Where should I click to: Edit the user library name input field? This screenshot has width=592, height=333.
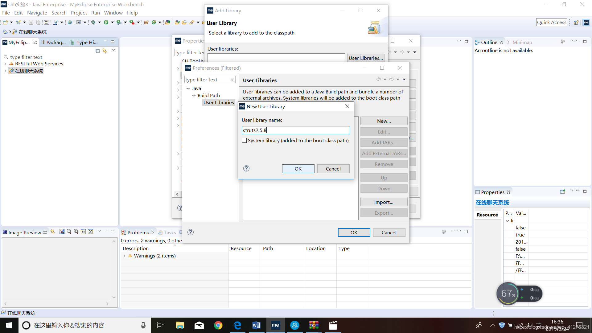(296, 130)
